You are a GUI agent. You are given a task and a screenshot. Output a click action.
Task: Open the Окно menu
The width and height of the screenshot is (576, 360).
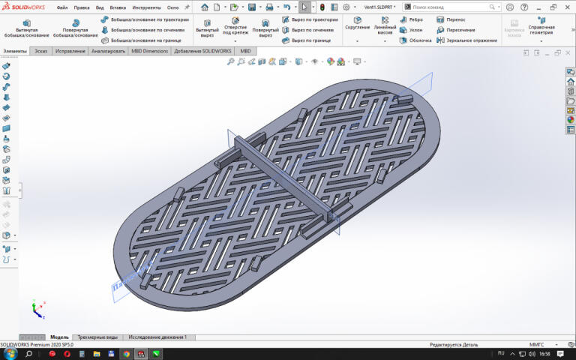(x=172, y=7)
